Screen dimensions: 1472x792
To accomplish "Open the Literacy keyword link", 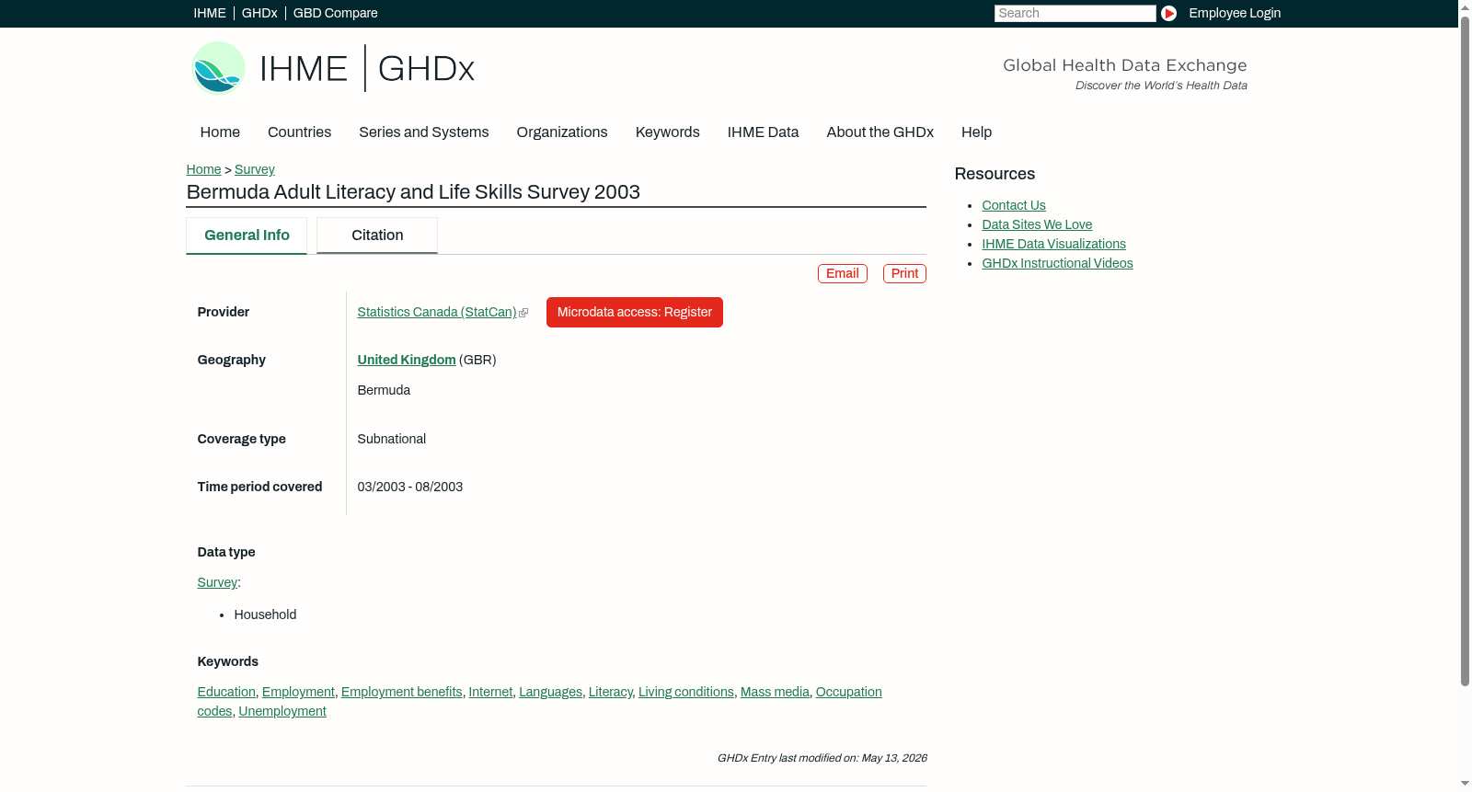I will coord(610,693).
